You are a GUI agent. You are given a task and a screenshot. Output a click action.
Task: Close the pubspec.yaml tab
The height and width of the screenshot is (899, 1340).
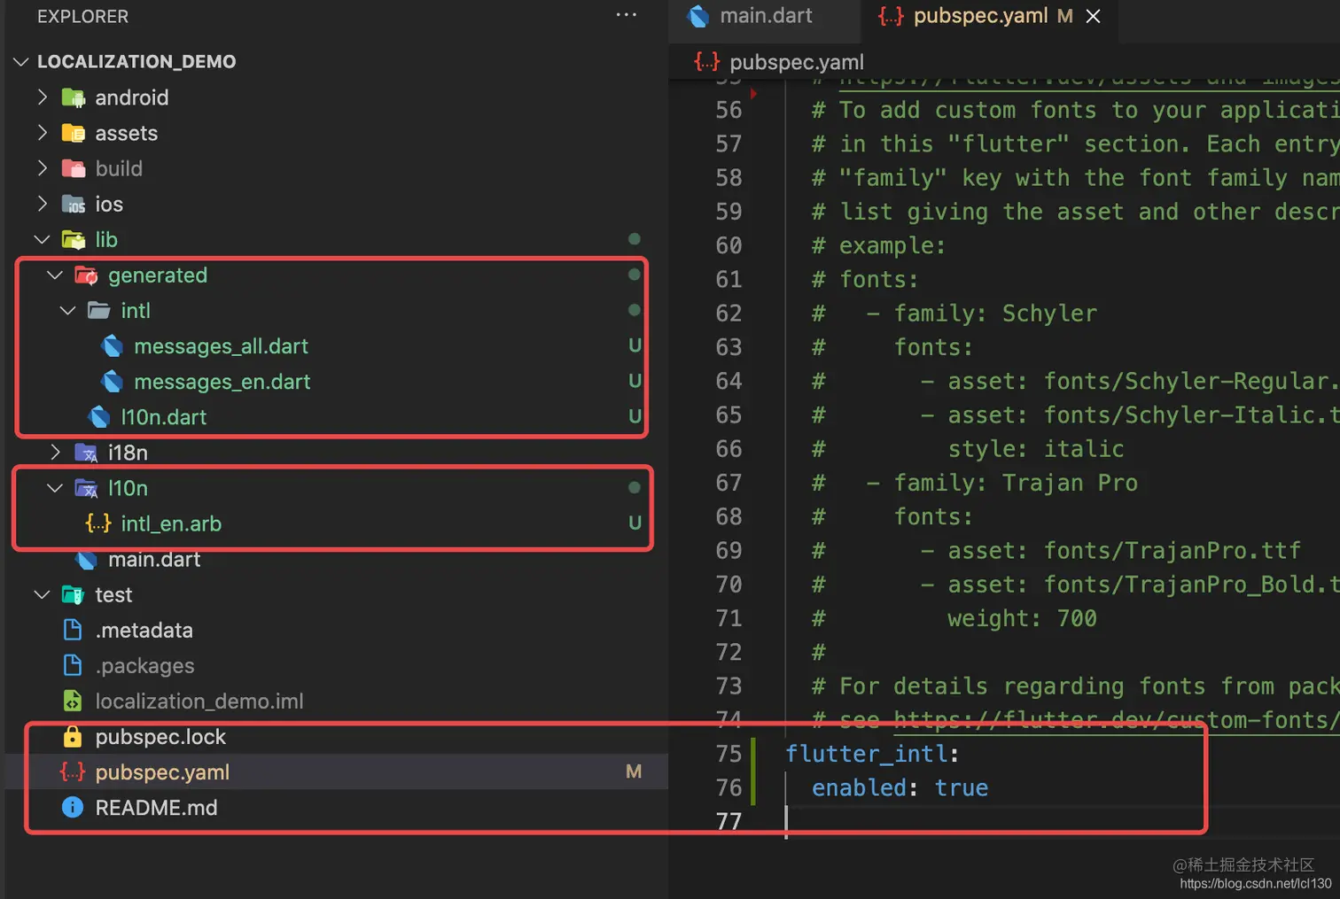pyautogui.click(x=1094, y=16)
